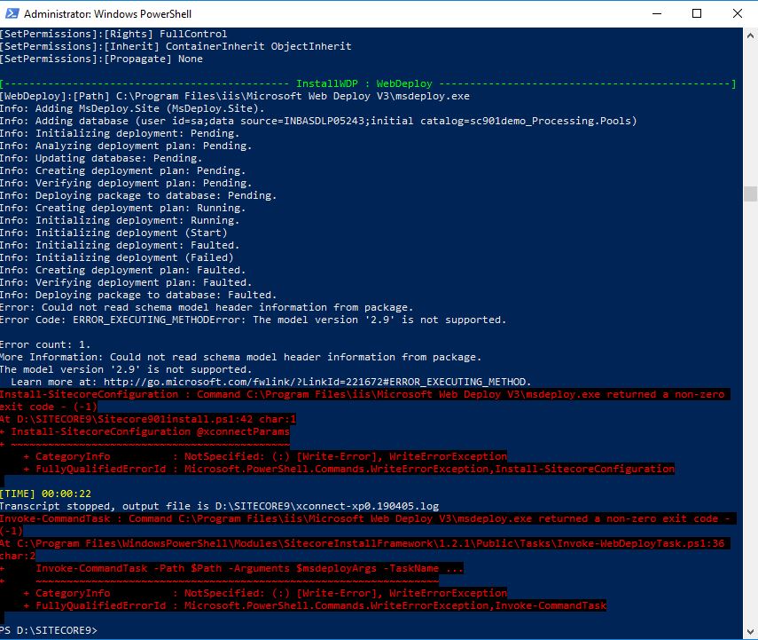Click the vertical scrollbar thumb
The width and height of the screenshot is (758, 640).
[x=750, y=194]
